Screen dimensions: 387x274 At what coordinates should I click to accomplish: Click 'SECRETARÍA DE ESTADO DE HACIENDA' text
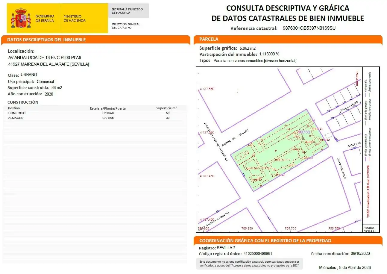[127, 11]
